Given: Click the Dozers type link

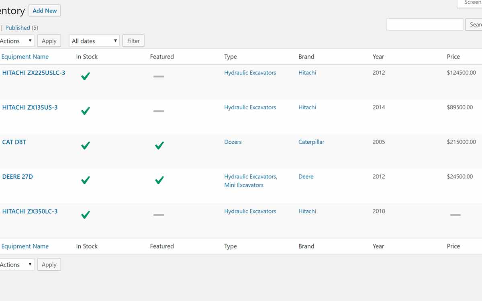Looking at the screenshot, I should (233, 142).
